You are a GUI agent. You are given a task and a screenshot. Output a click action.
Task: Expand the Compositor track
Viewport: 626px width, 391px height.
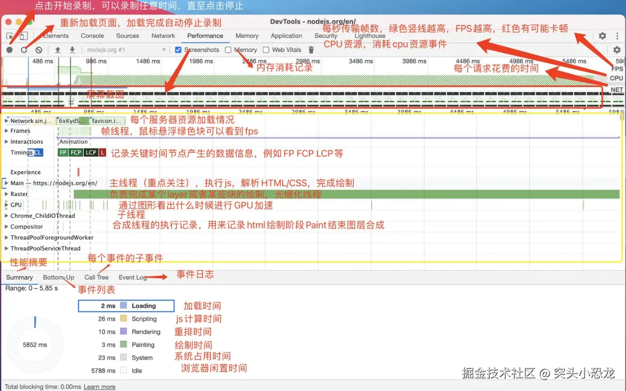[x=6, y=227]
